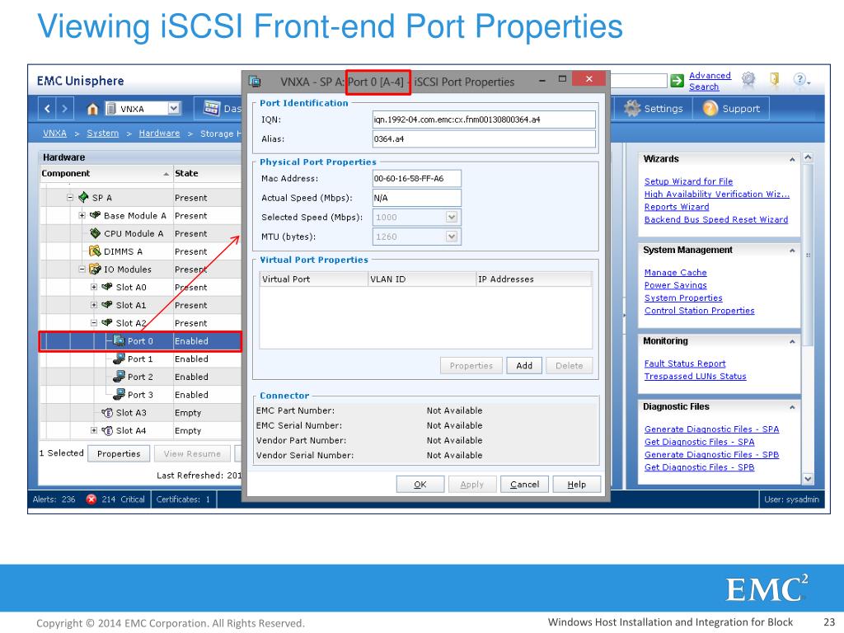Image resolution: width=844 pixels, height=633 pixels.
Task: Click the System breadcrumb link
Action: point(103,133)
